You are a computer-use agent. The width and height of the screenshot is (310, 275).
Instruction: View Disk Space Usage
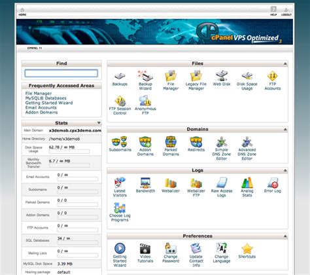point(247,81)
